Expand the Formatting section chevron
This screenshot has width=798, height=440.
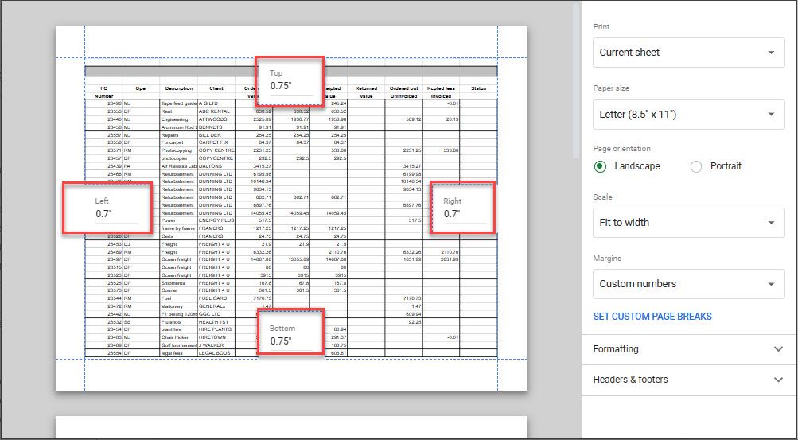pyautogui.click(x=778, y=349)
